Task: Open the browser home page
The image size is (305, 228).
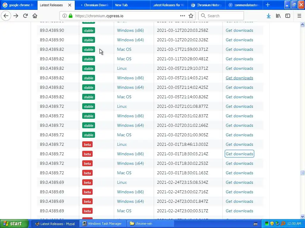Action: [35, 16]
